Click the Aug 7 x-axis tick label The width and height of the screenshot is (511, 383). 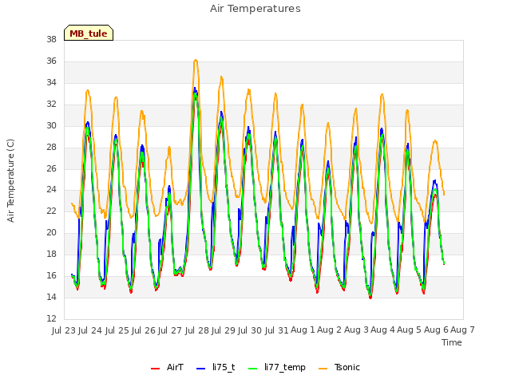pos(462,330)
